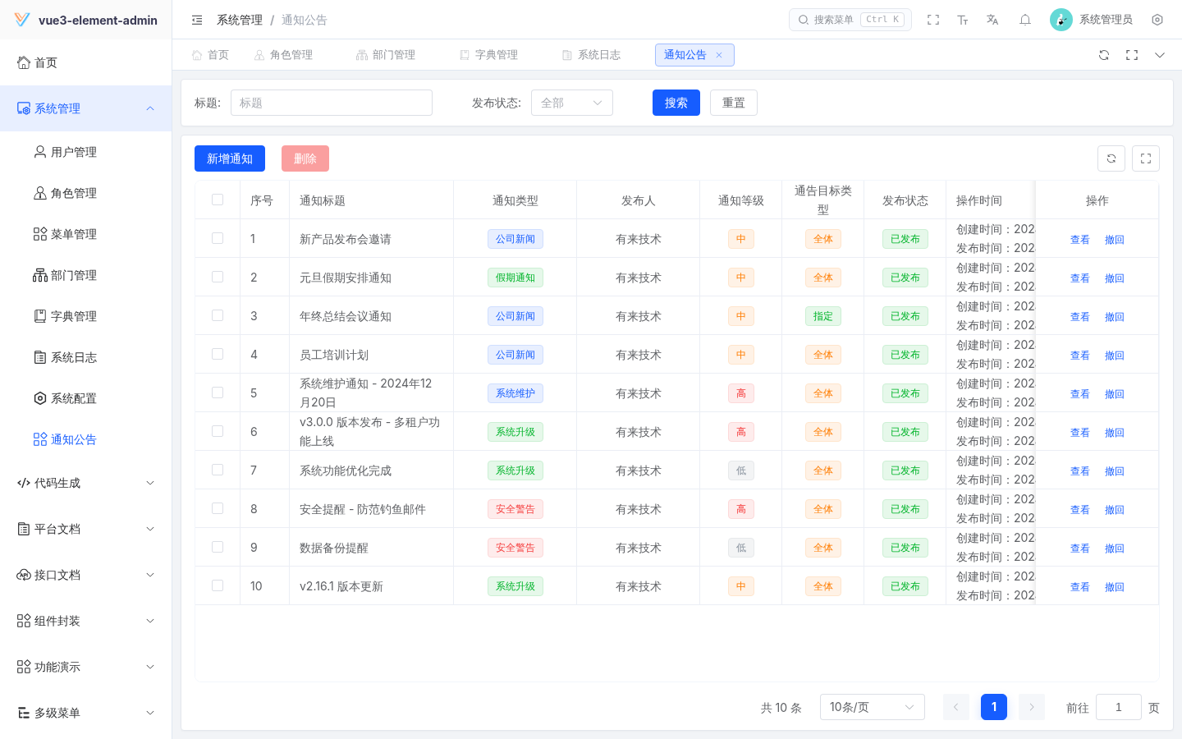Toggle fullscreen mode in the top bar
This screenshot has width=1182, height=739.
(933, 20)
